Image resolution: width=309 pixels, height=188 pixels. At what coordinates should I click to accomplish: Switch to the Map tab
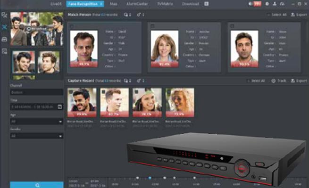[114, 4]
